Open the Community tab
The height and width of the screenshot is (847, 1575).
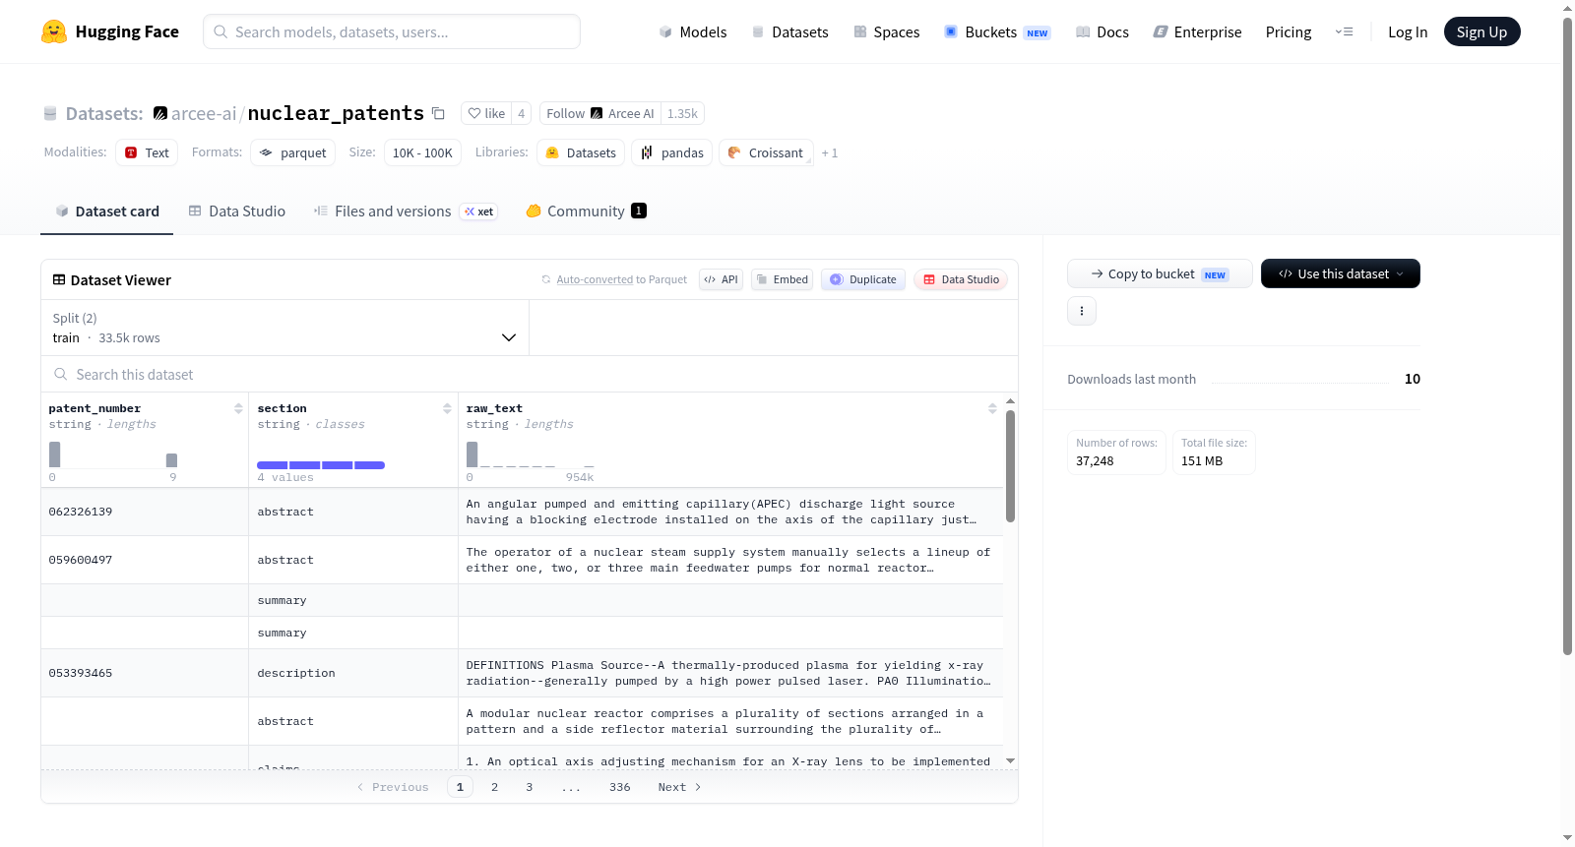(586, 211)
